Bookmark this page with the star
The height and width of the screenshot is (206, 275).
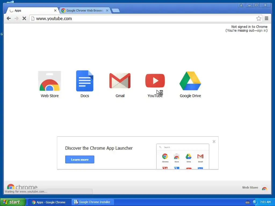(259, 19)
